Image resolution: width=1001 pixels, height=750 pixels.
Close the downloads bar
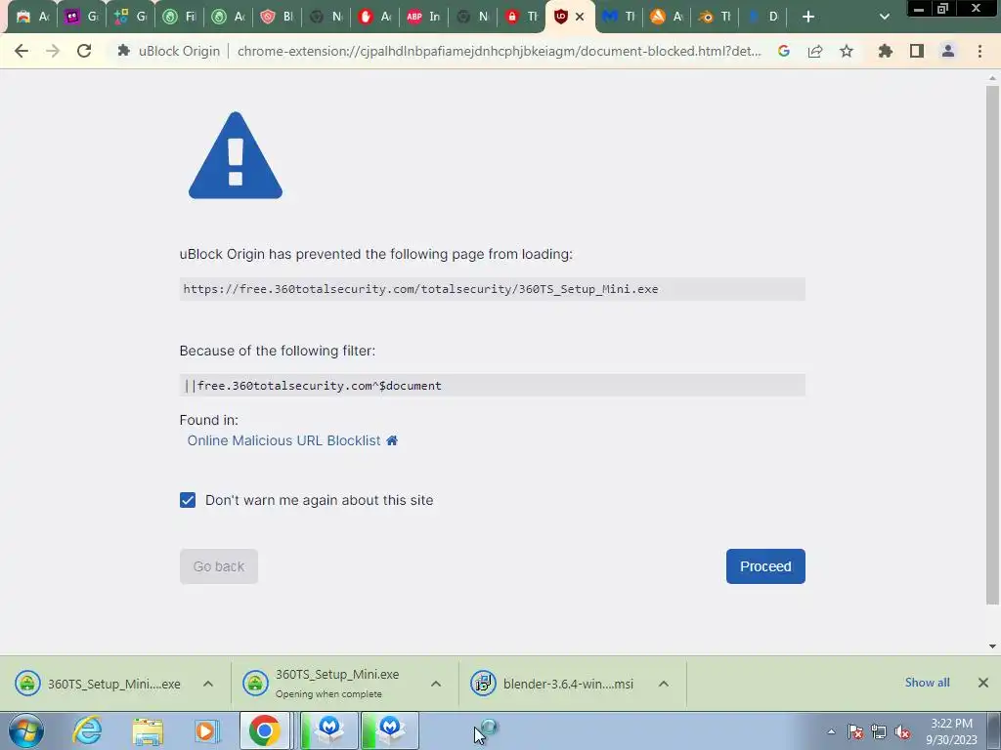point(983,683)
